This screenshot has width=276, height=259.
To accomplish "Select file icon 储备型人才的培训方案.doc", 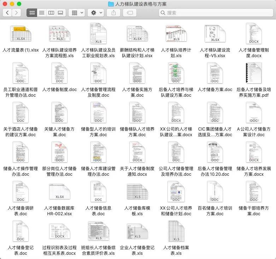I will [98, 112].
